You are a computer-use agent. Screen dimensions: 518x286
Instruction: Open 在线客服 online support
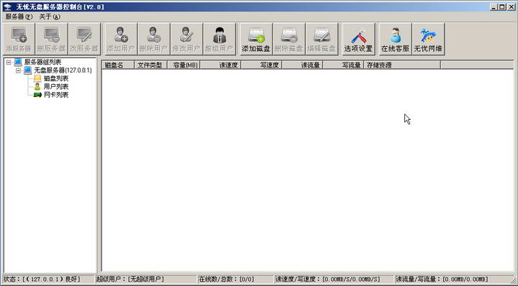click(395, 39)
